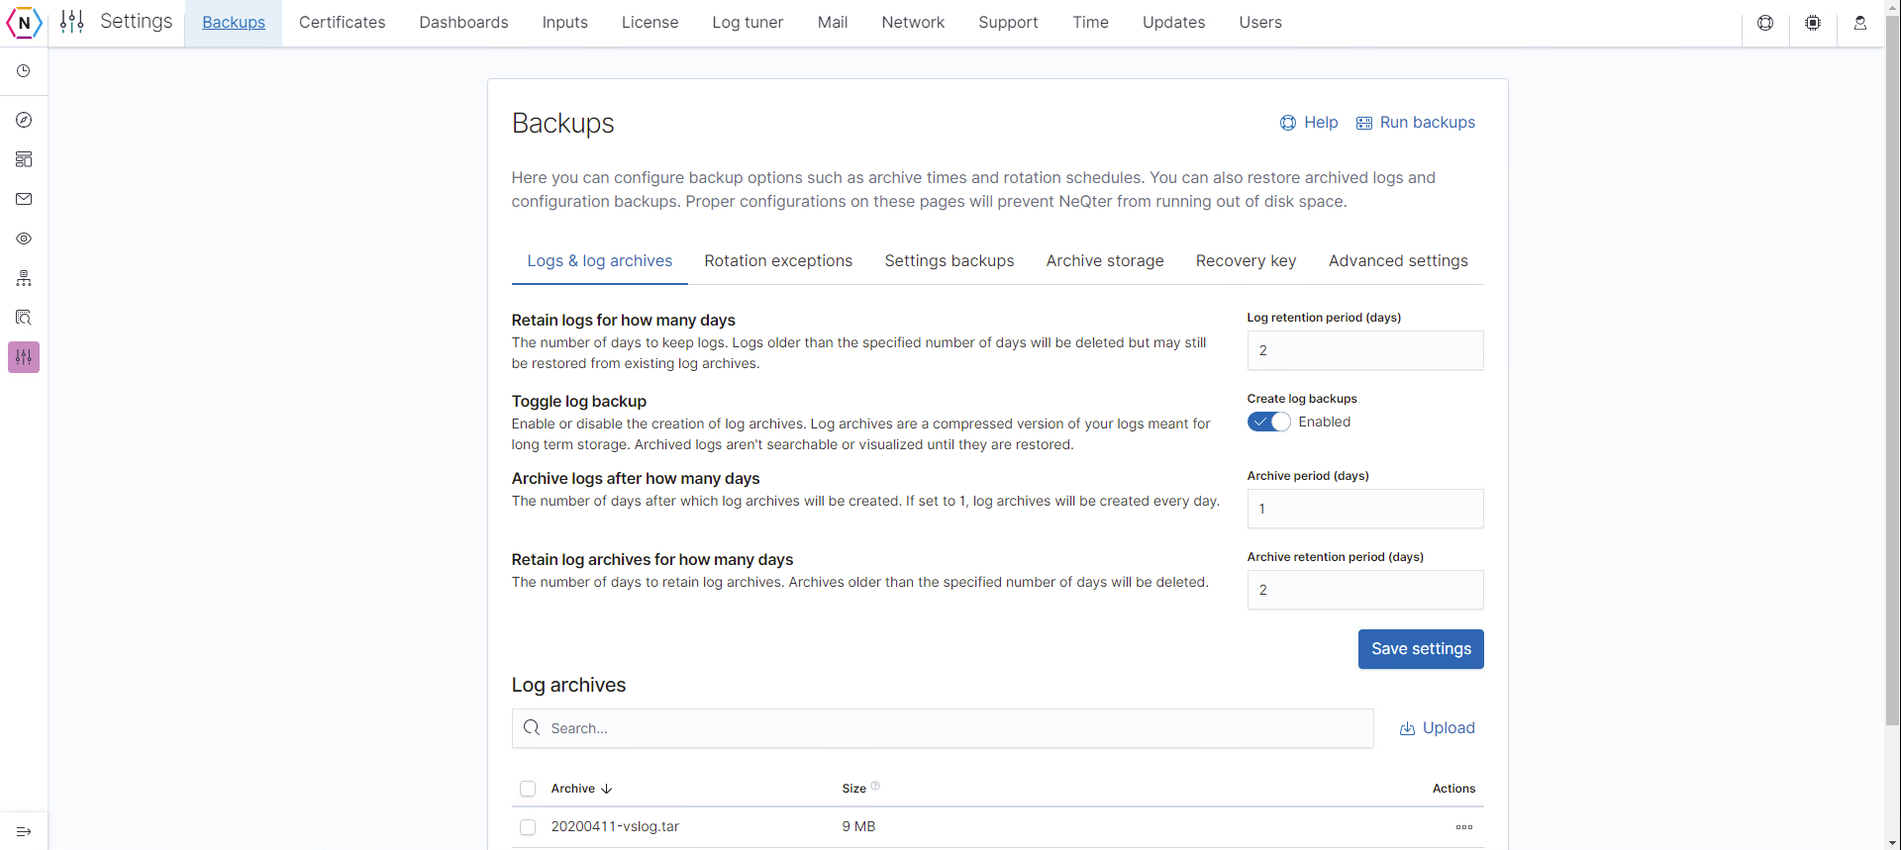Open the Dashboards settings tab
This screenshot has height=850, width=1901.
click(x=463, y=22)
